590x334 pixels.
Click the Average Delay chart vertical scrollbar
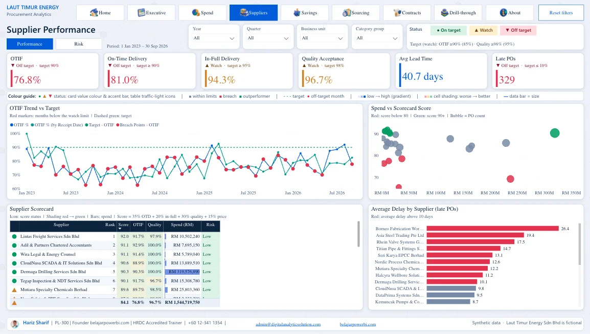(579, 244)
